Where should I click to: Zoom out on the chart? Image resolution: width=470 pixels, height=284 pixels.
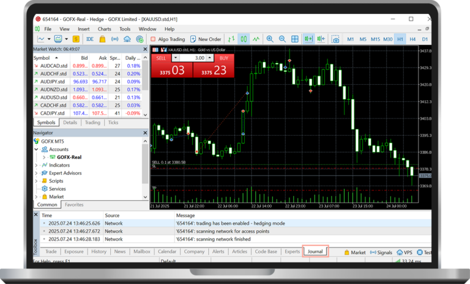(282, 39)
